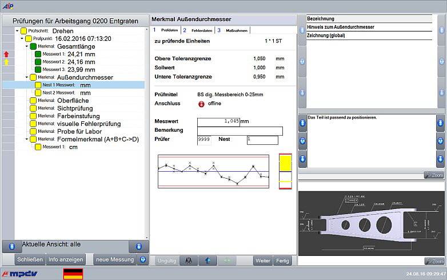Click the Info anzeigen button
447x280 pixels.
(66, 259)
